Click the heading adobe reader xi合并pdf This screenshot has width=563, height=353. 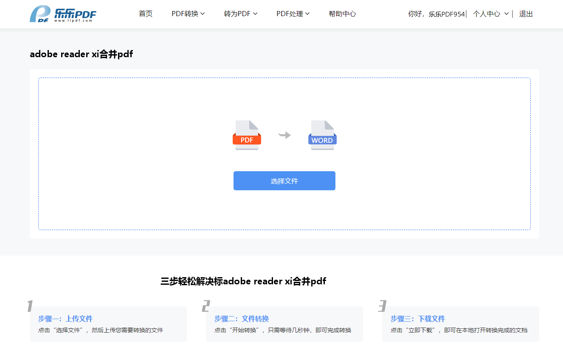[x=82, y=54]
